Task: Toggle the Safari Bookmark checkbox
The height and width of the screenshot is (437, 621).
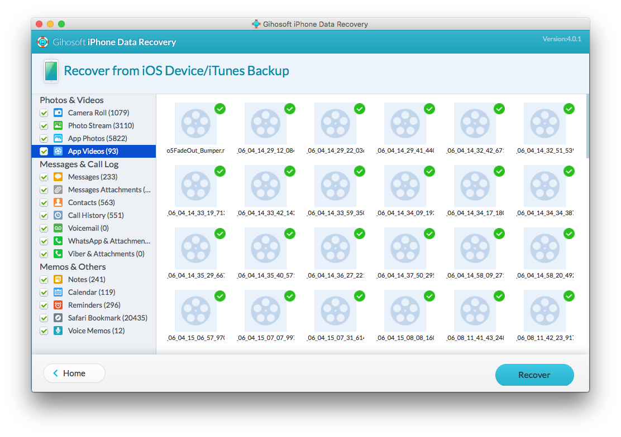Action: click(x=44, y=318)
